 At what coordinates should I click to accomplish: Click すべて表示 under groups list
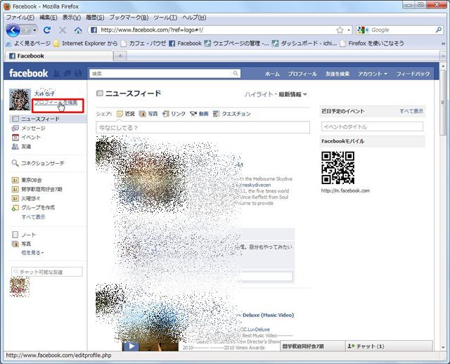pyautogui.click(x=33, y=217)
